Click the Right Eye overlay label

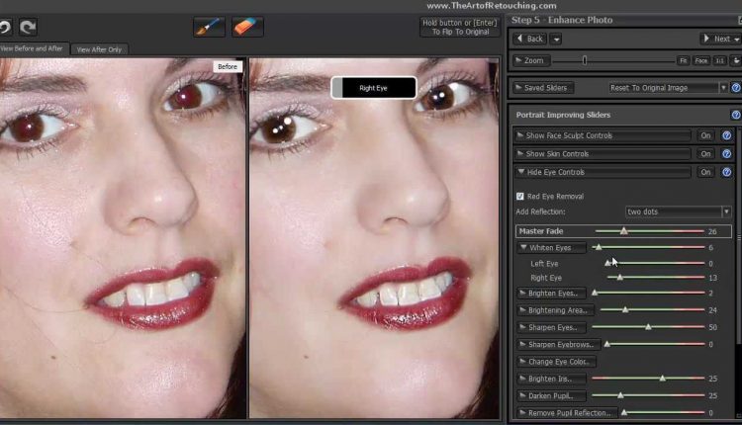tap(374, 88)
